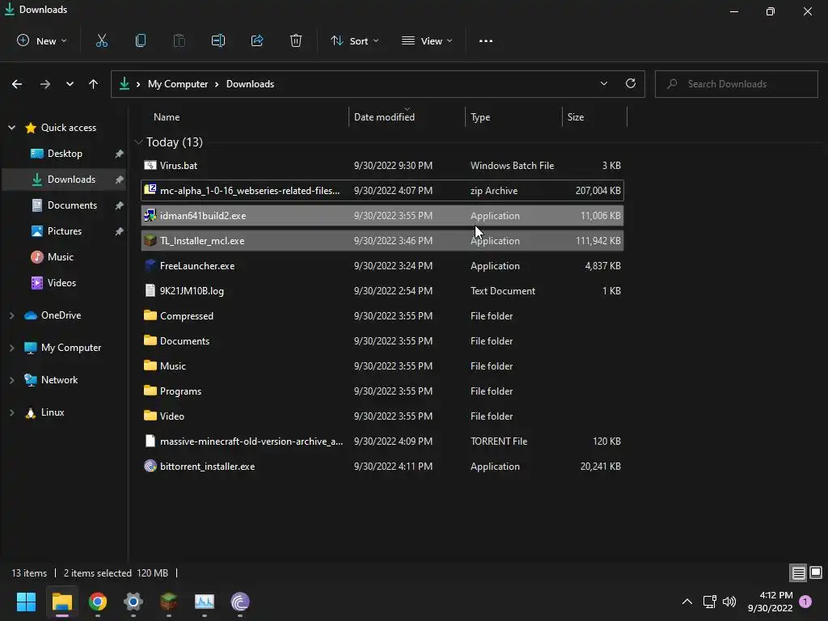828x621 pixels.
Task: Open recent locations dropdown chevron
Action: pos(70,84)
